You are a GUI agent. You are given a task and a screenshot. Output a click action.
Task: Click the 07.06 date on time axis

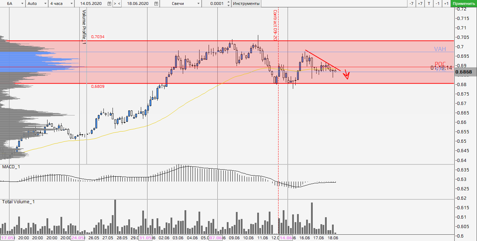(x=215, y=238)
